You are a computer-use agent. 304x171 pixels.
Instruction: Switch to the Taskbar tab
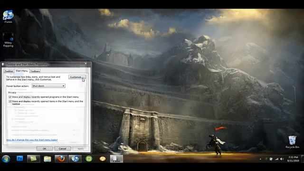pyautogui.click(x=9, y=71)
